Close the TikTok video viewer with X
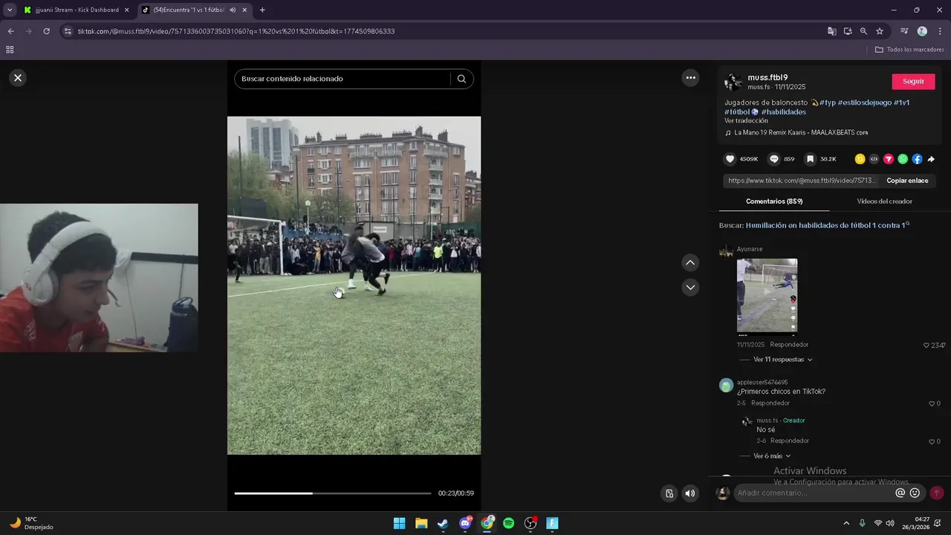The height and width of the screenshot is (535, 951). pos(18,77)
